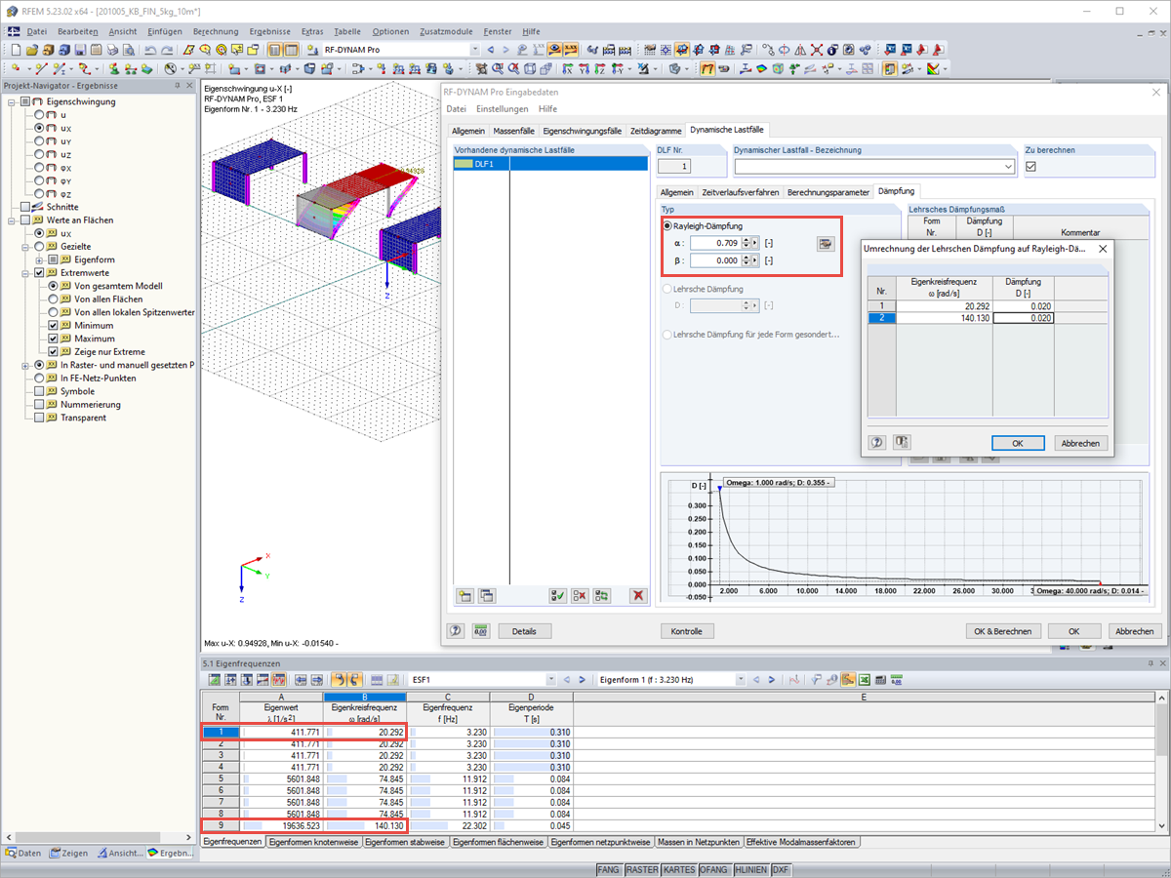Image resolution: width=1171 pixels, height=878 pixels.
Task: Click the OK & Berechnen button
Action: click(1002, 631)
